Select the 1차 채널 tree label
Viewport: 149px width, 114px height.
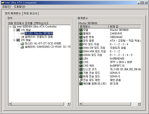(26, 30)
